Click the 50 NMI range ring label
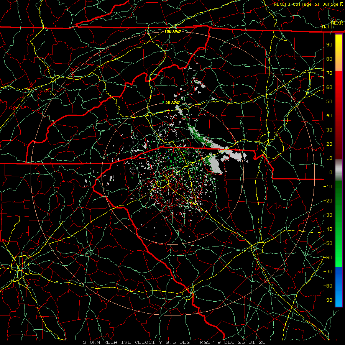 coord(172,102)
